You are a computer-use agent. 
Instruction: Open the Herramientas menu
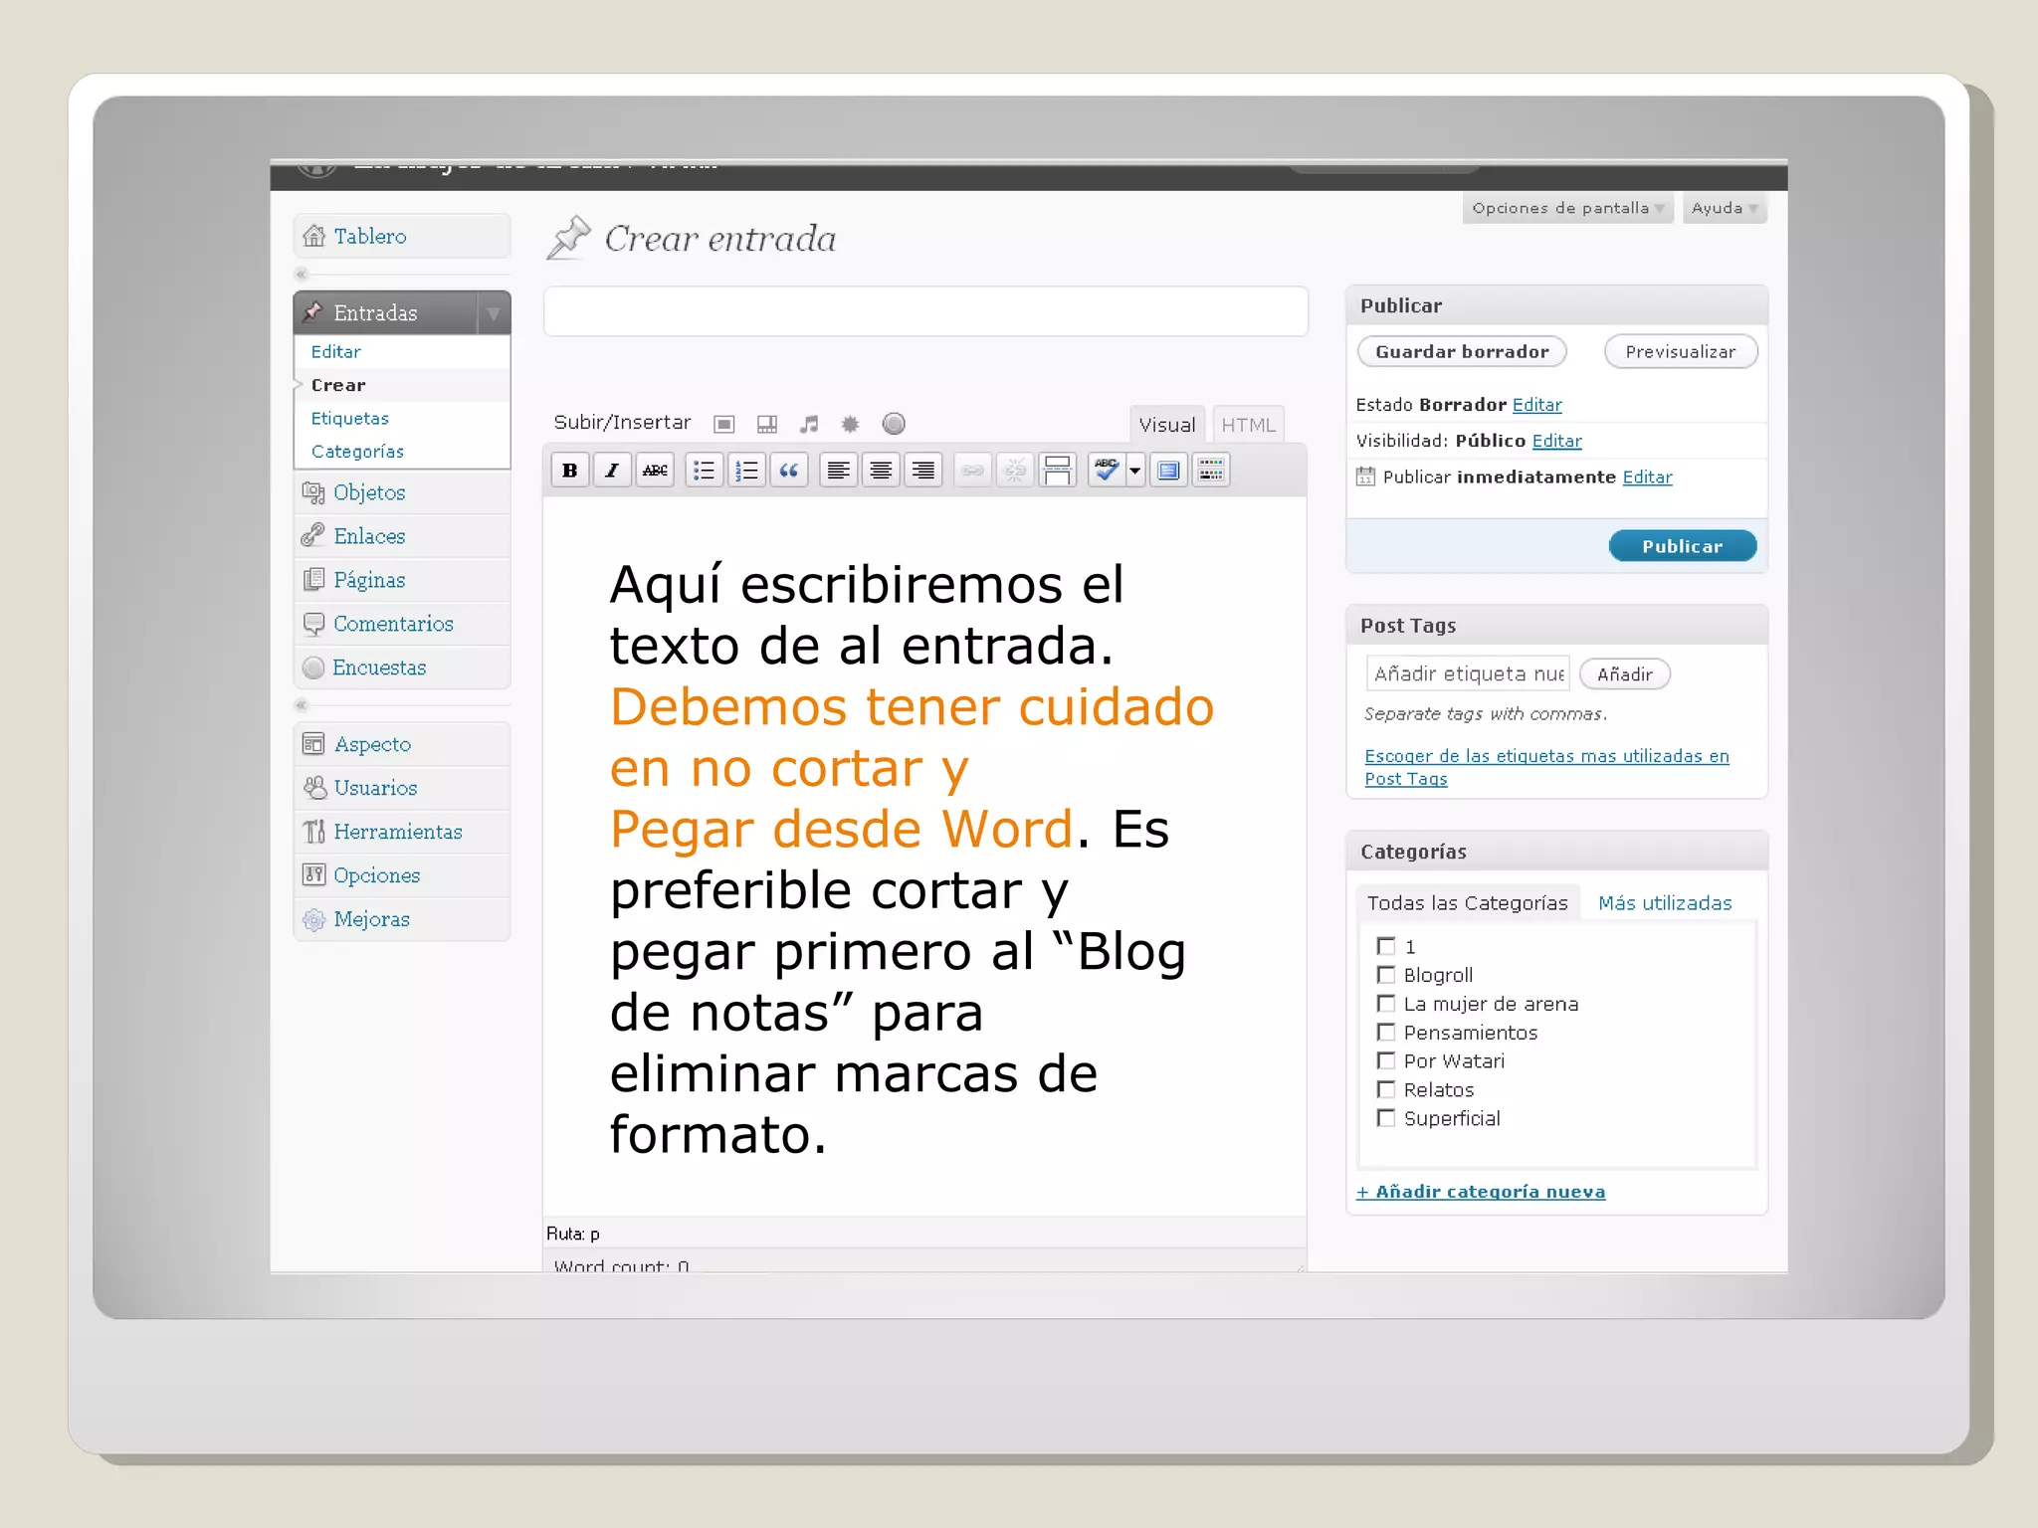click(402, 832)
